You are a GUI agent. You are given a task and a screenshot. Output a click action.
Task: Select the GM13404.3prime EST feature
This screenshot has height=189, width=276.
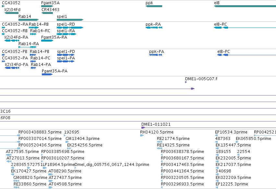point(67,142)
